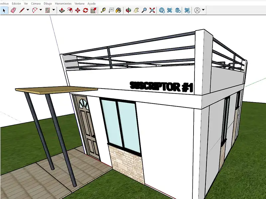Expand the Arc tool dropdown arrow
Image resolution: width=266 pixels, height=199 pixels.
41,10
